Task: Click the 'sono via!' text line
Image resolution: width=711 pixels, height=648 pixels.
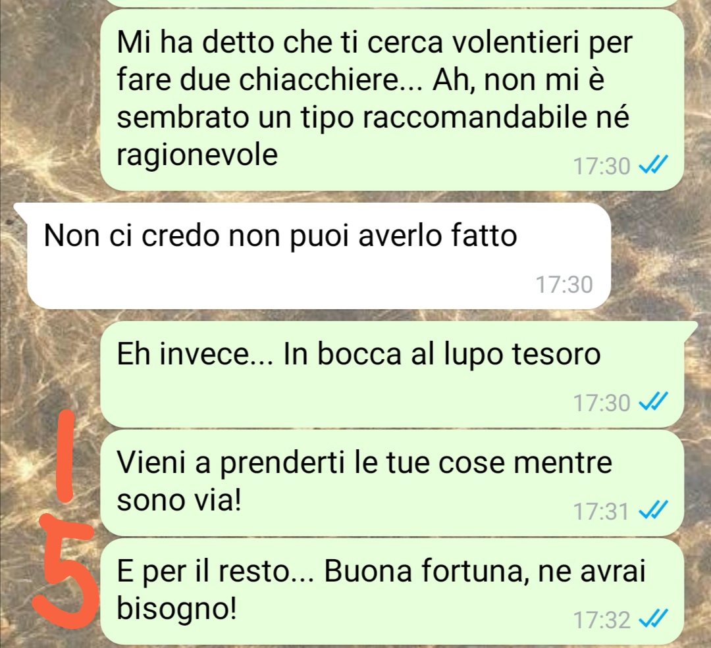Action: point(179,500)
